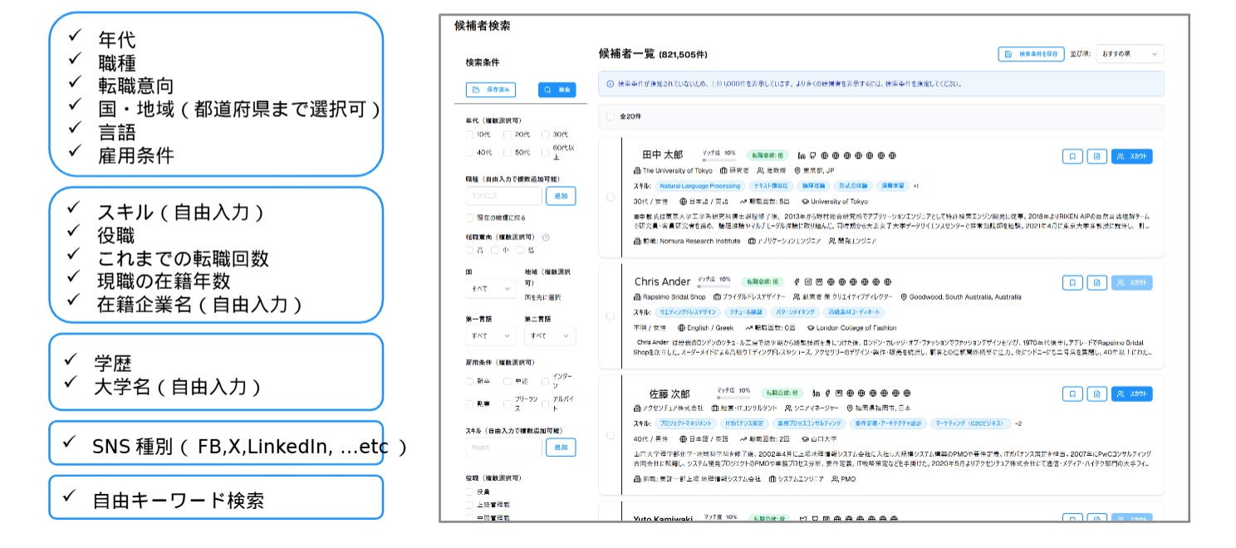Open the おすすめ順 sort dropdown
The width and height of the screenshot is (1236, 548).
[x=1130, y=54]
